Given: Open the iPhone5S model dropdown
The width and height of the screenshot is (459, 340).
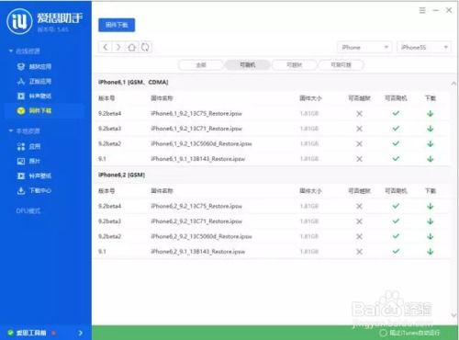Looking at the screenshot, I should coord(423,47).
